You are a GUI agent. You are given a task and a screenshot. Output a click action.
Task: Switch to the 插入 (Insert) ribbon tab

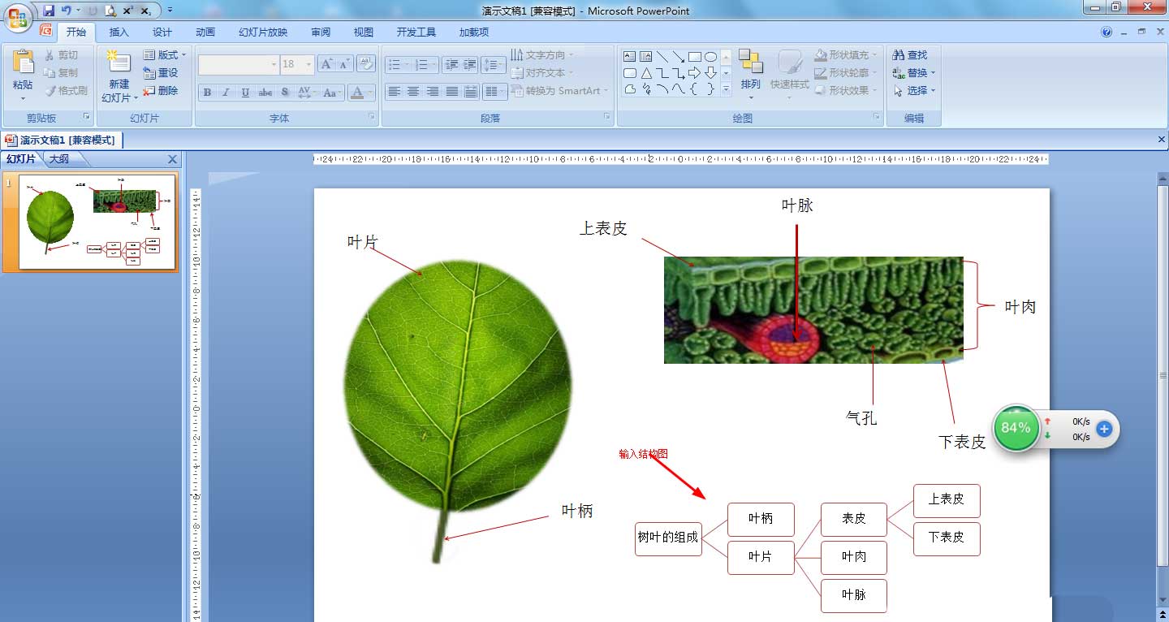(x=119, y=32)
